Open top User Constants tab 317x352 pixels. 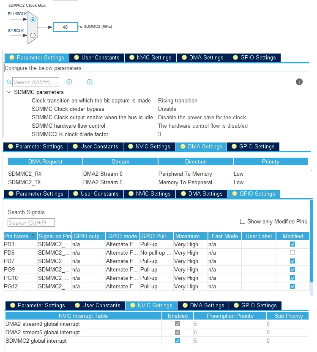(97, 58)
